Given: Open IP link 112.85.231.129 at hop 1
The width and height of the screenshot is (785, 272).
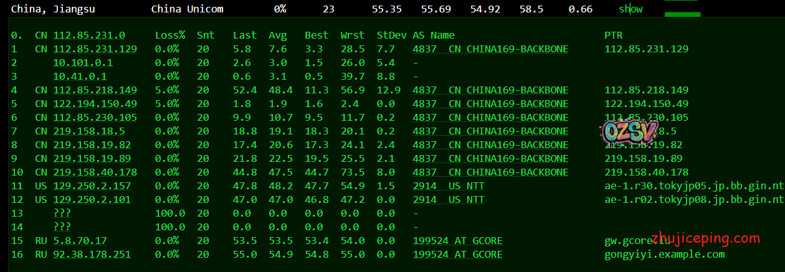Looking at the screenshot, I should coord(95,49).
